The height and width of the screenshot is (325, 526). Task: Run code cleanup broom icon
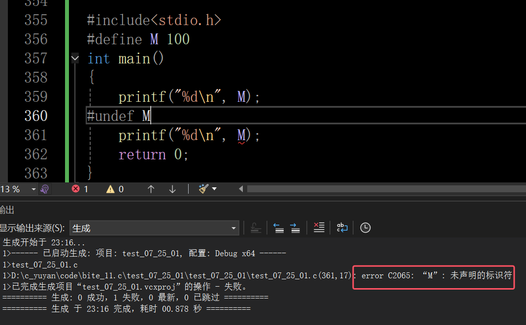click(x=203, y=189)
